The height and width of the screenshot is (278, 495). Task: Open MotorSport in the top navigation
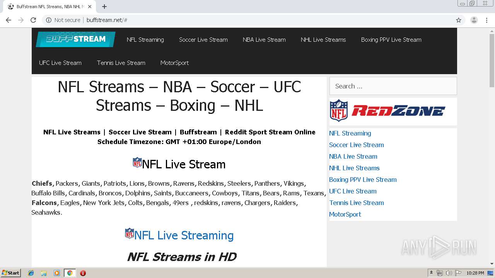174,63
